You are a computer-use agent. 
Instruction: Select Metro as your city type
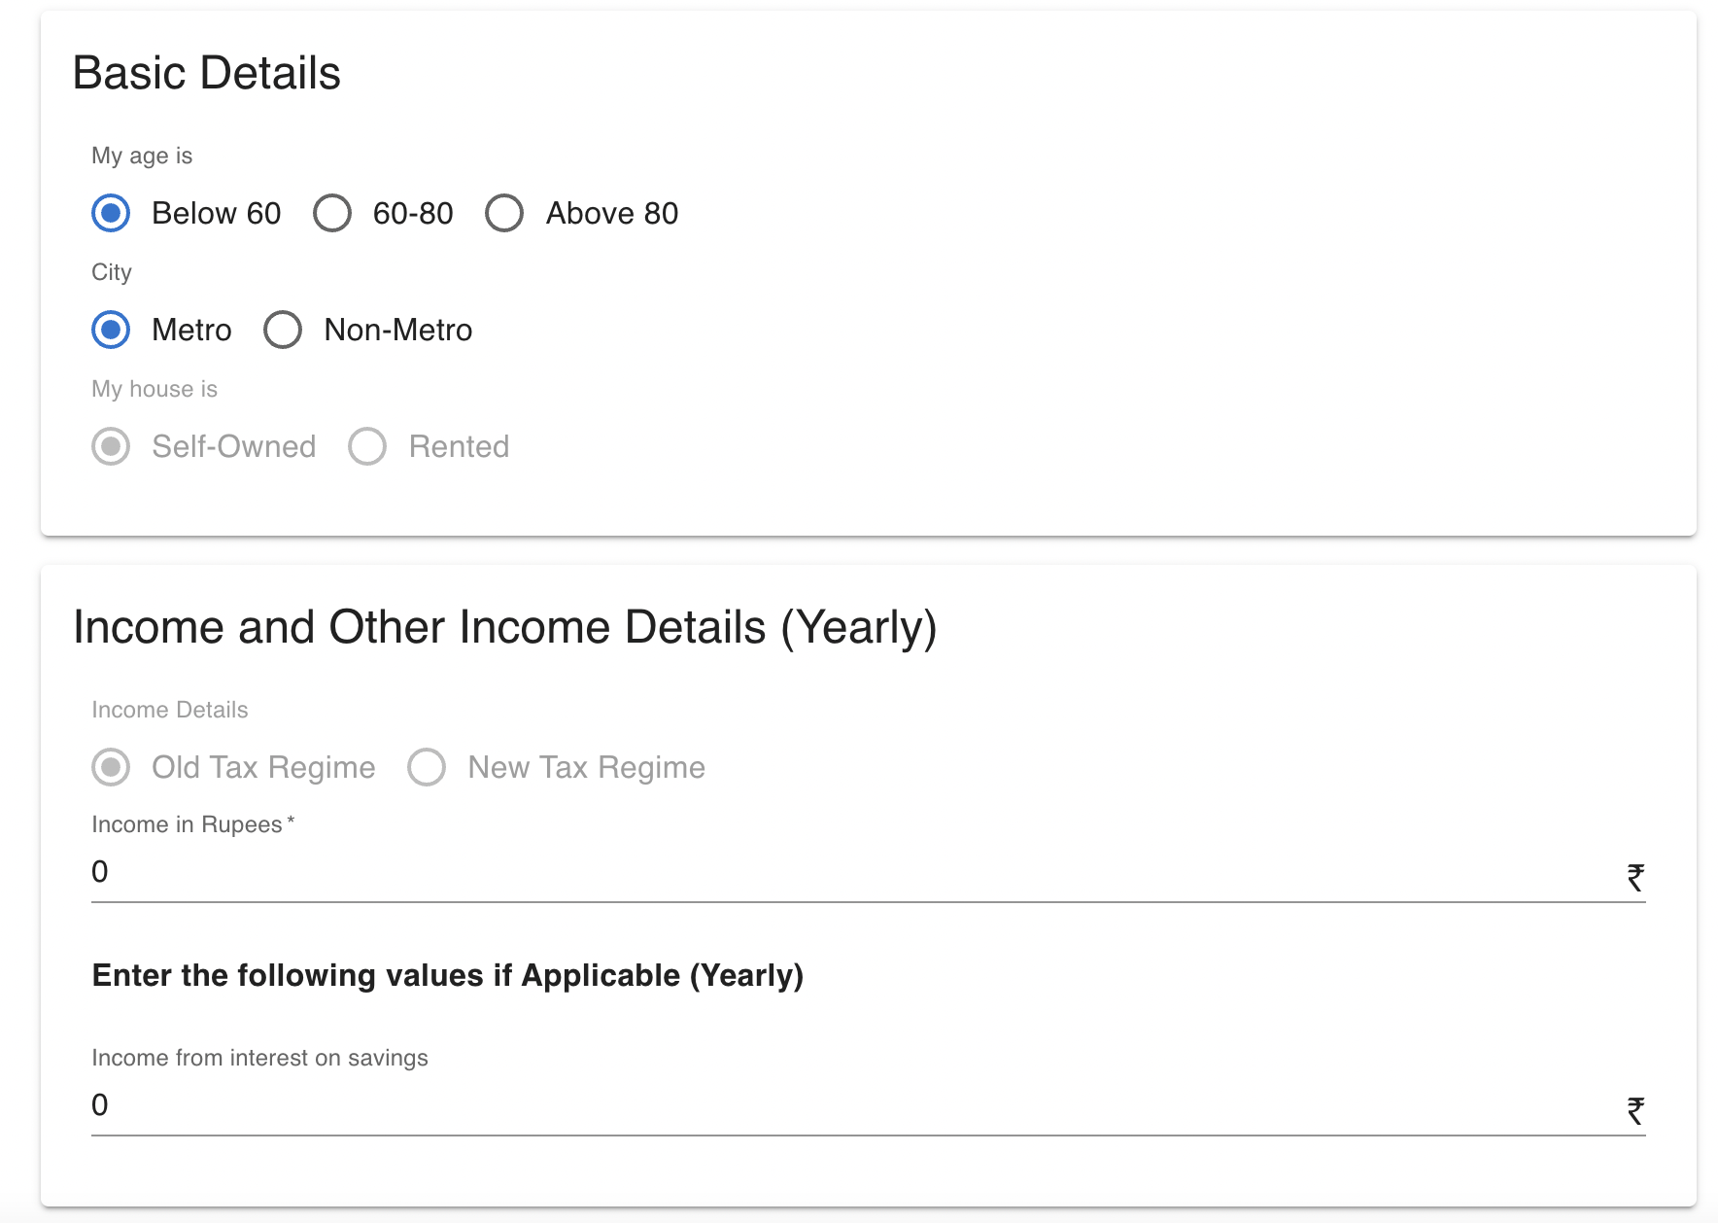pyautogui.click(x=110, y=330)
